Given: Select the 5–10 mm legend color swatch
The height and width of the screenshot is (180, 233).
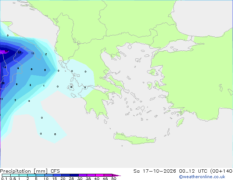Looking at the screenshot, I should 40,175.
